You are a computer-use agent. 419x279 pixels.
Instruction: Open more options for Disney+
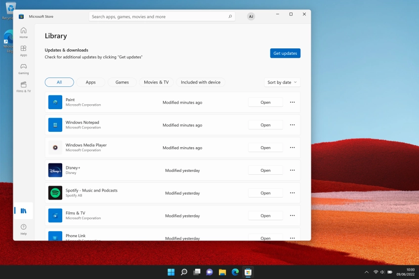click(x=292, y=170)
